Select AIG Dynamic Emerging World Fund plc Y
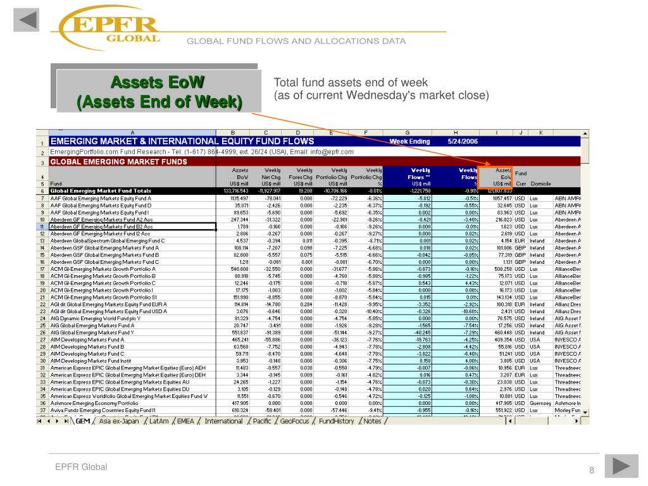Image resolution: width=648 pixels, height=486 pixels. click(x=96, y=319)
